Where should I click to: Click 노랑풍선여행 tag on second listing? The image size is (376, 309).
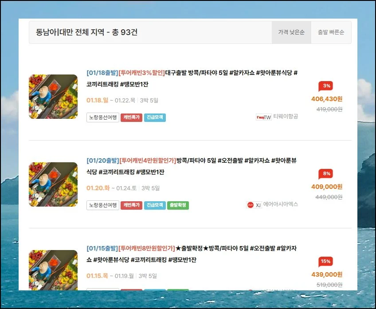(102, 205)
